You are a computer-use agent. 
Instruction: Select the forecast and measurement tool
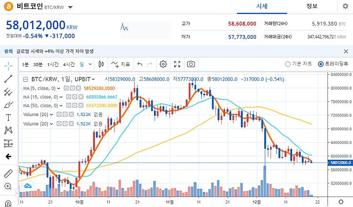click(8, 143)
